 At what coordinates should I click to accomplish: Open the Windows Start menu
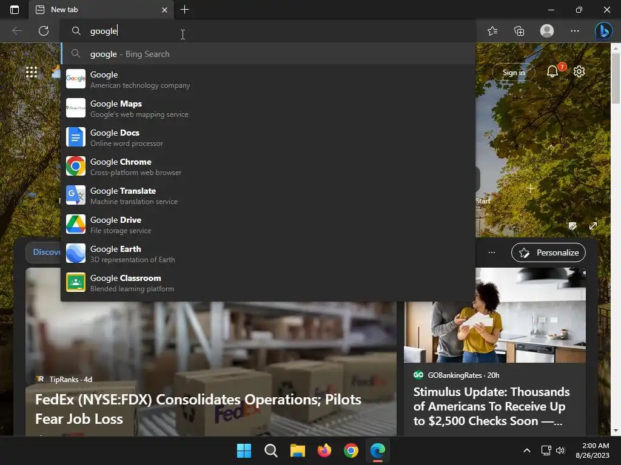[x=244, y=450]
